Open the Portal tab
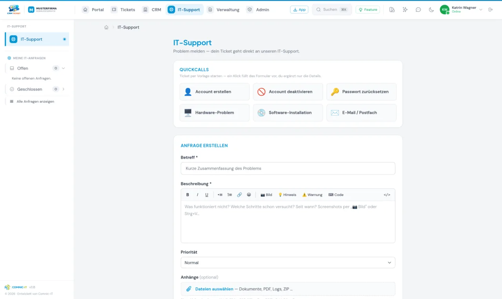Screen dimensions: 502x299 [x=93, y=9]
